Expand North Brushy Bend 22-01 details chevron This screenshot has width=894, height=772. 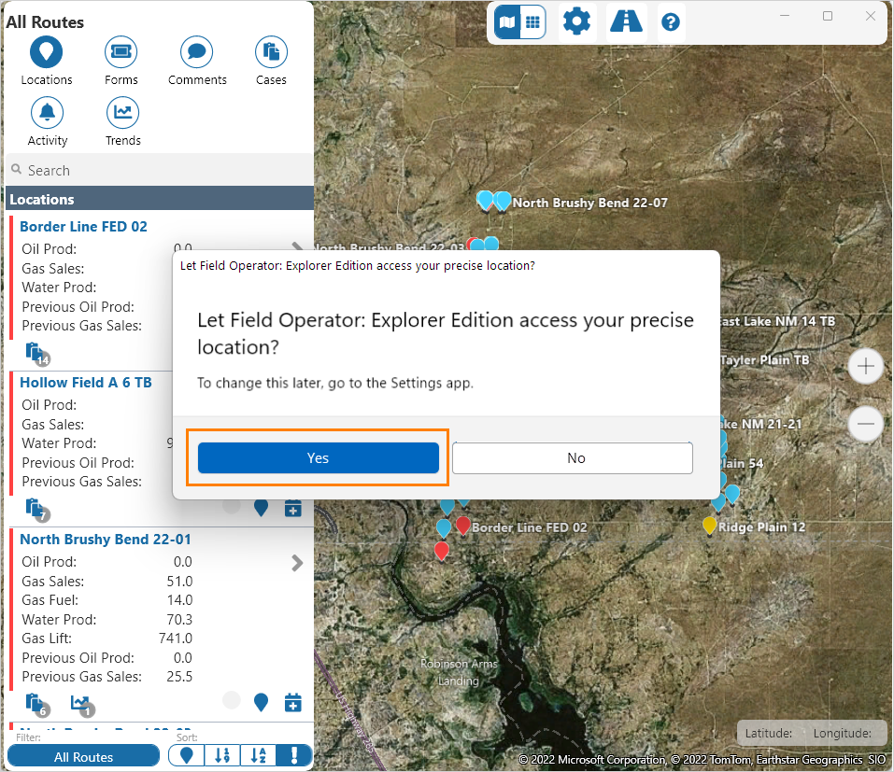297,563
